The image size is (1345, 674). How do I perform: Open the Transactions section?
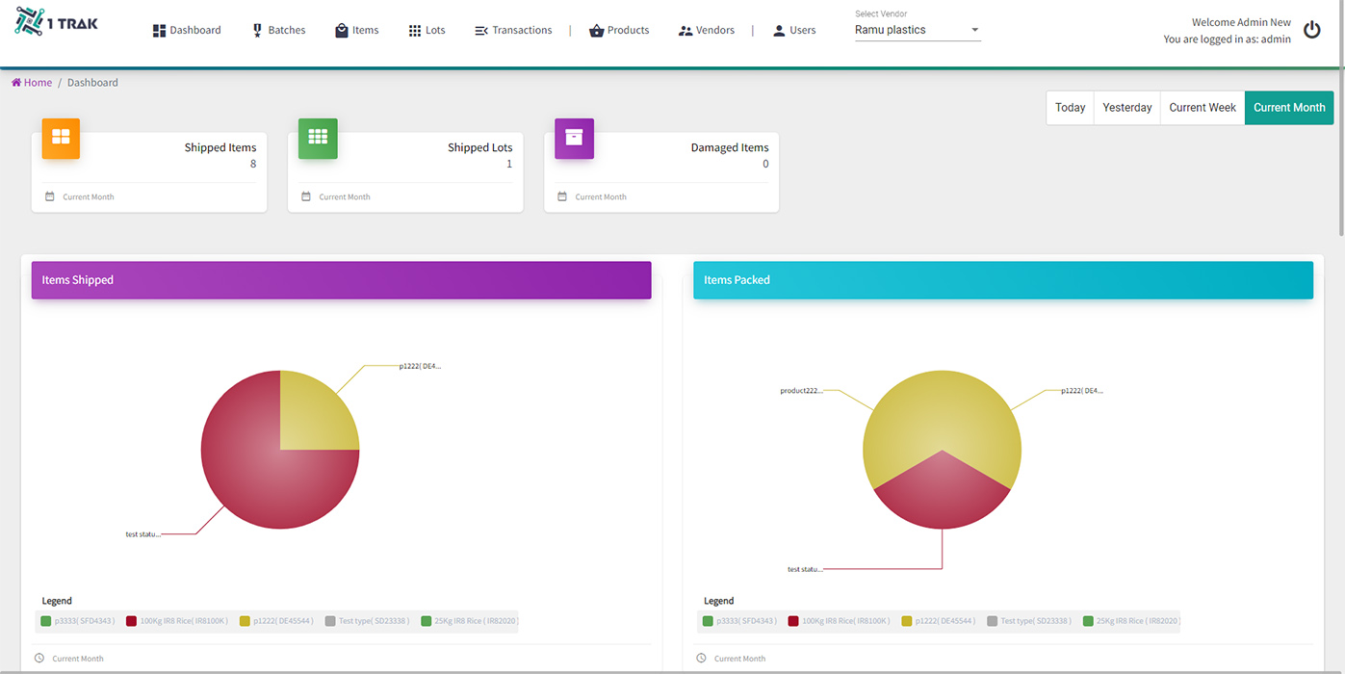point(513,31)
